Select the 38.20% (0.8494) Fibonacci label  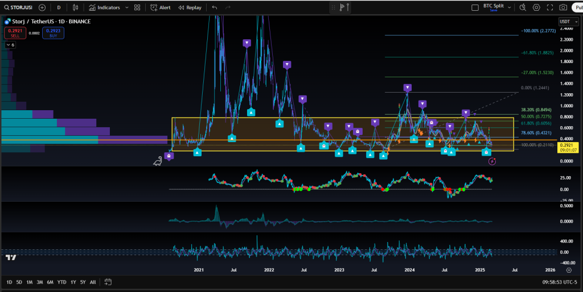click(x=536, y=110)
